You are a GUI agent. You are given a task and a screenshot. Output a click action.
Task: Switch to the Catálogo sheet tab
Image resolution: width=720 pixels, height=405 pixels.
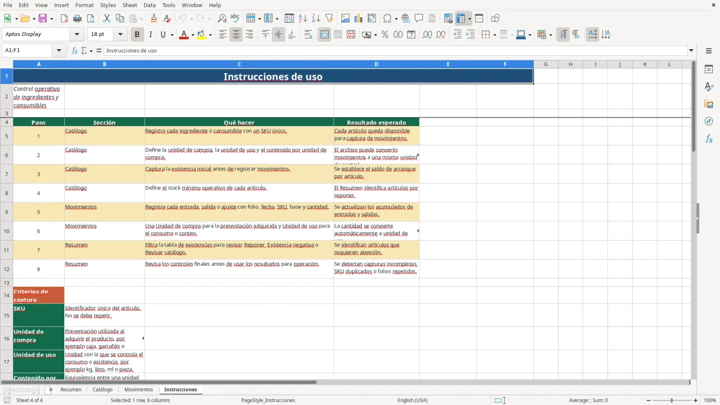click(x=103, y=389)
